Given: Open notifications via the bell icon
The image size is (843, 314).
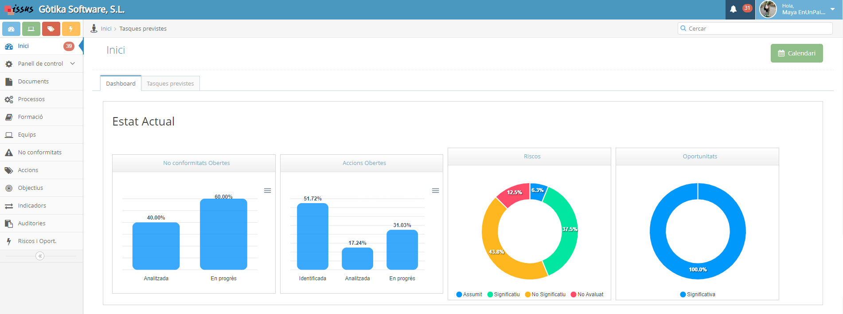Looking at the screenshot, I should tap(733, 9).
